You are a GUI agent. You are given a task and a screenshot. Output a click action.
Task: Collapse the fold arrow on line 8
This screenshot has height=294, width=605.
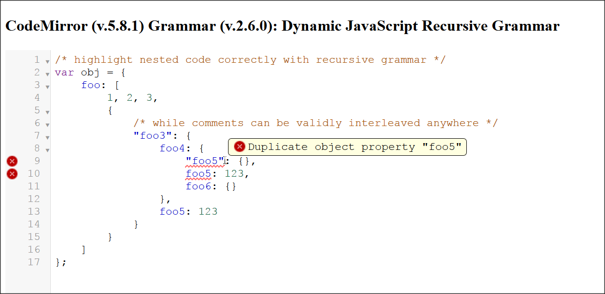(x=47, y=150)
